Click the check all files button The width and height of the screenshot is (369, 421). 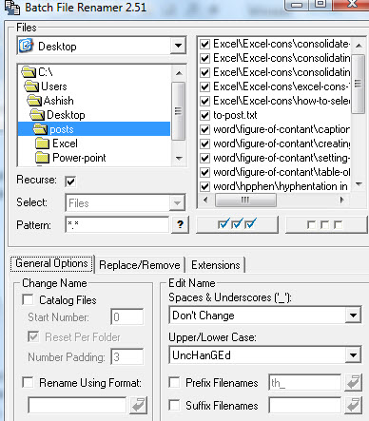(x=237, y=224)
